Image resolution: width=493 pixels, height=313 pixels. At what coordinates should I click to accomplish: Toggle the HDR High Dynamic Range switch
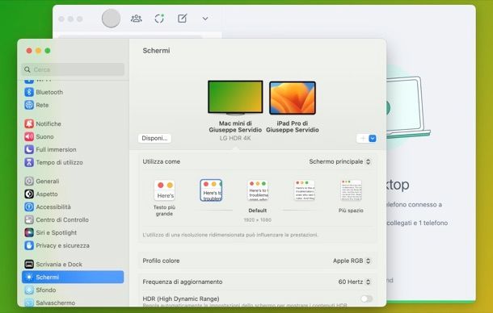367,298
